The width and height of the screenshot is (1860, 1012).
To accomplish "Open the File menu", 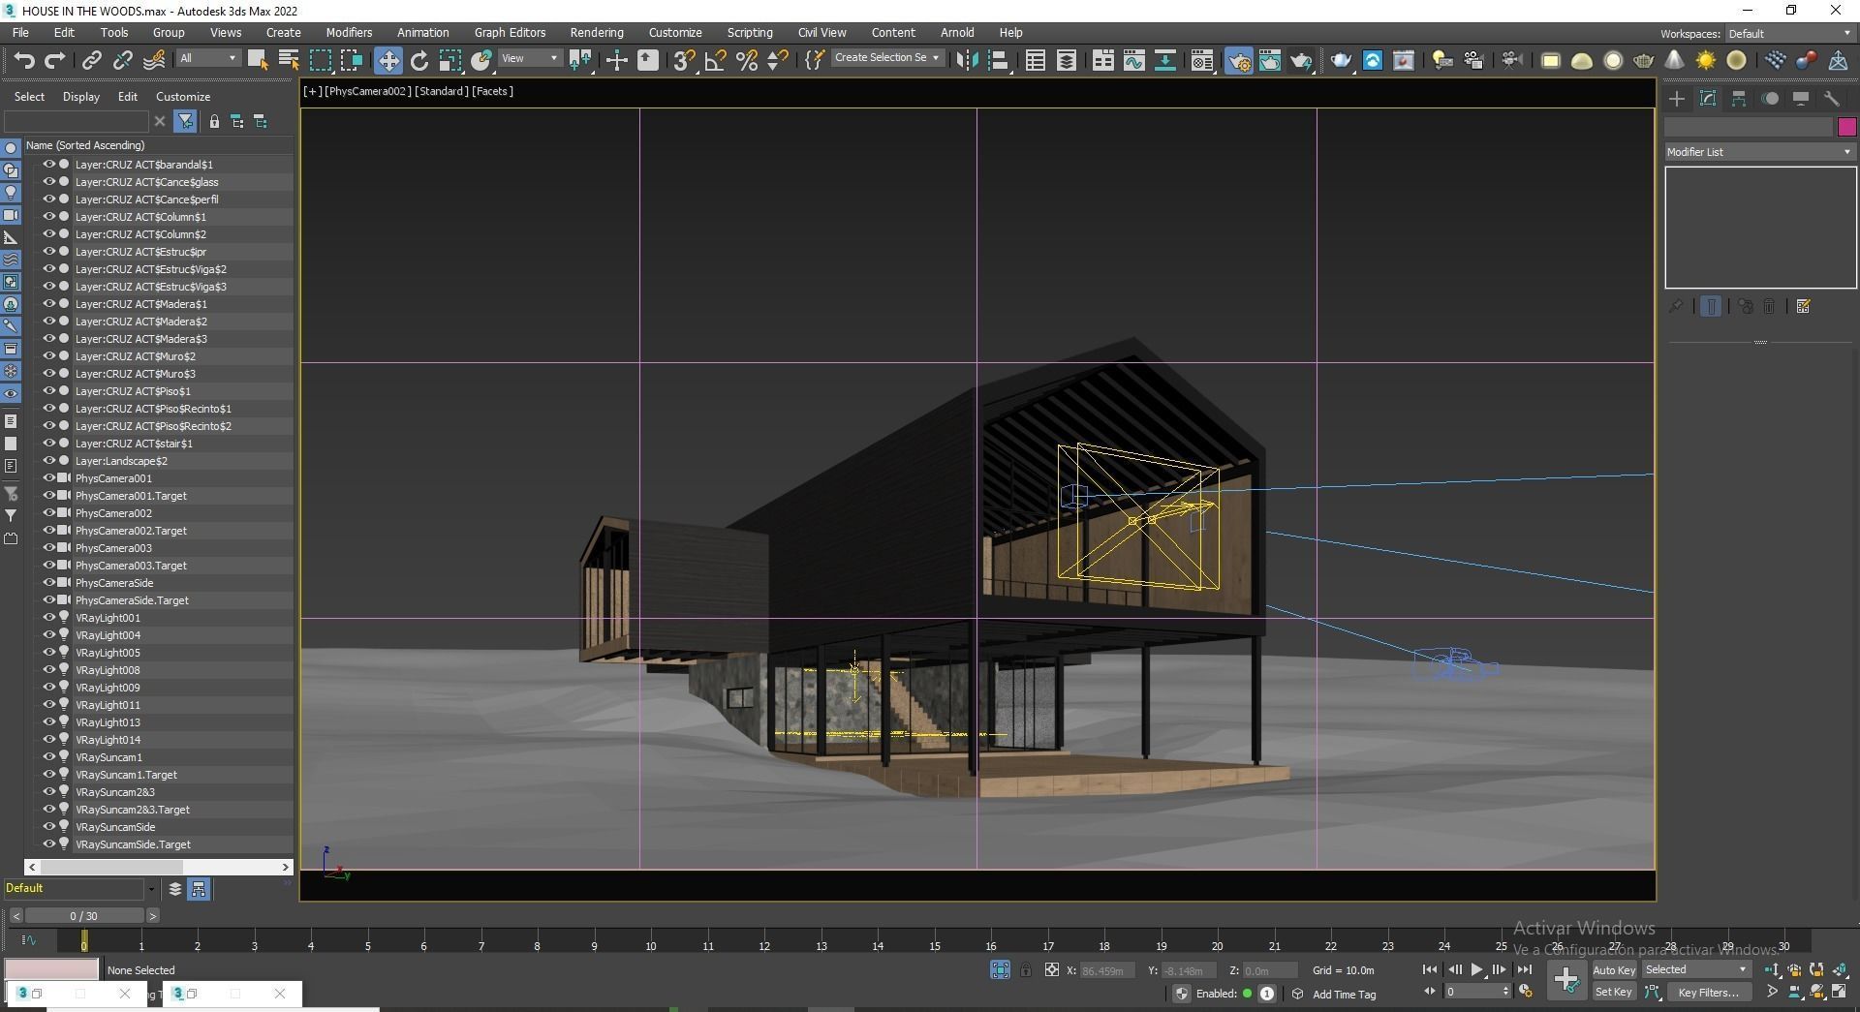I will 20,32.
